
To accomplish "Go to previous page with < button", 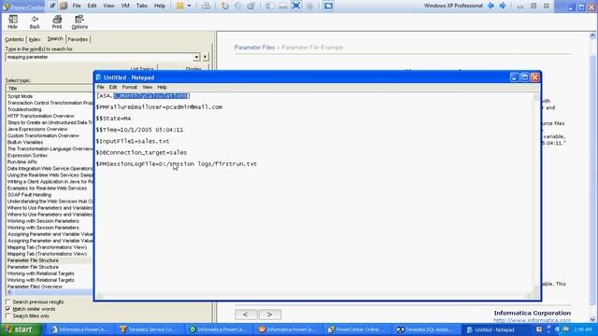I will pos(246,315).
